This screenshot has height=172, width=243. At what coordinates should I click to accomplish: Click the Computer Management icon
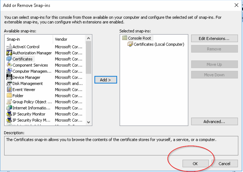coord(9,71)
